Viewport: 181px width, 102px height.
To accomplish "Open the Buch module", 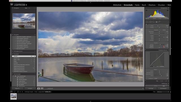I will tap(144, 5).
